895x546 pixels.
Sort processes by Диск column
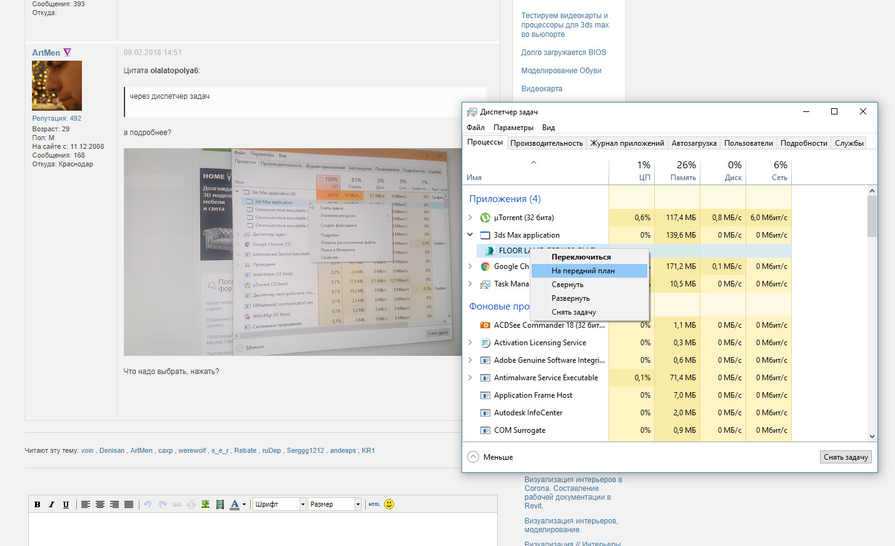(723, 171)
